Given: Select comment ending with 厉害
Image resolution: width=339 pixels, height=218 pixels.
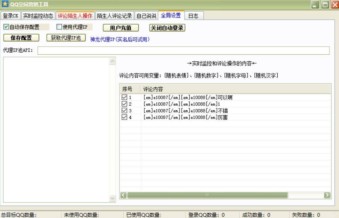Looking at the screenshot, I should click(x=185, y=117).
